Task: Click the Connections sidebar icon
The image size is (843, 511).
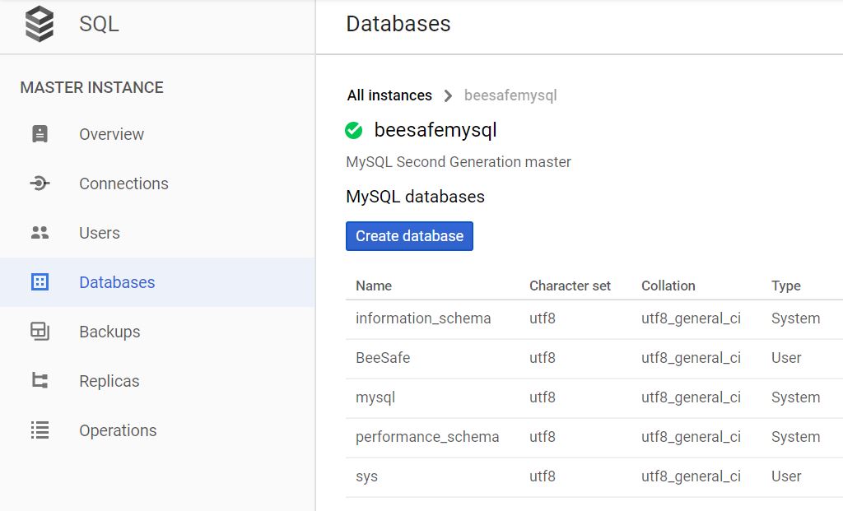Action: (40, 183)
